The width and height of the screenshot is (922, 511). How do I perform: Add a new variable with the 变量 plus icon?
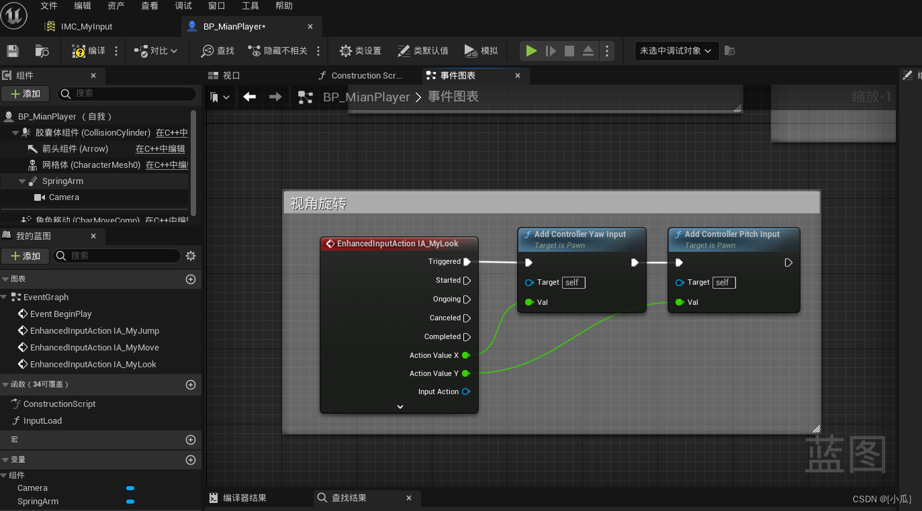[x=191, y=460]
